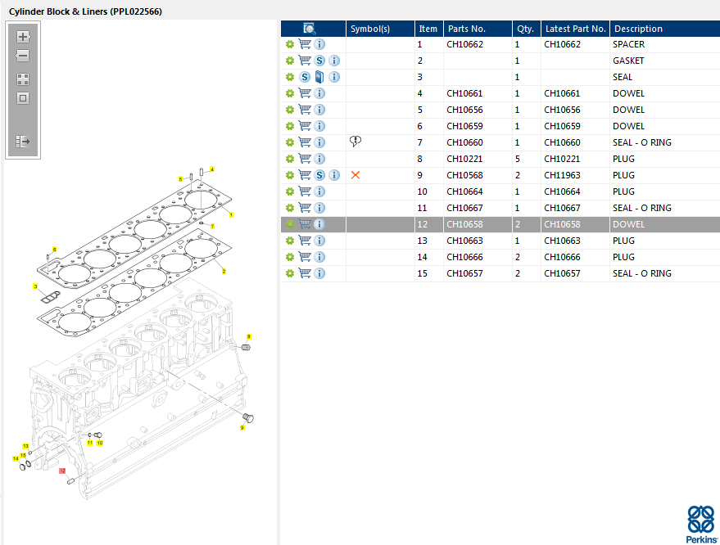Viewport: 720px width, 545px height.
Task: Click the Description column header
Action: tap(638, 29)
